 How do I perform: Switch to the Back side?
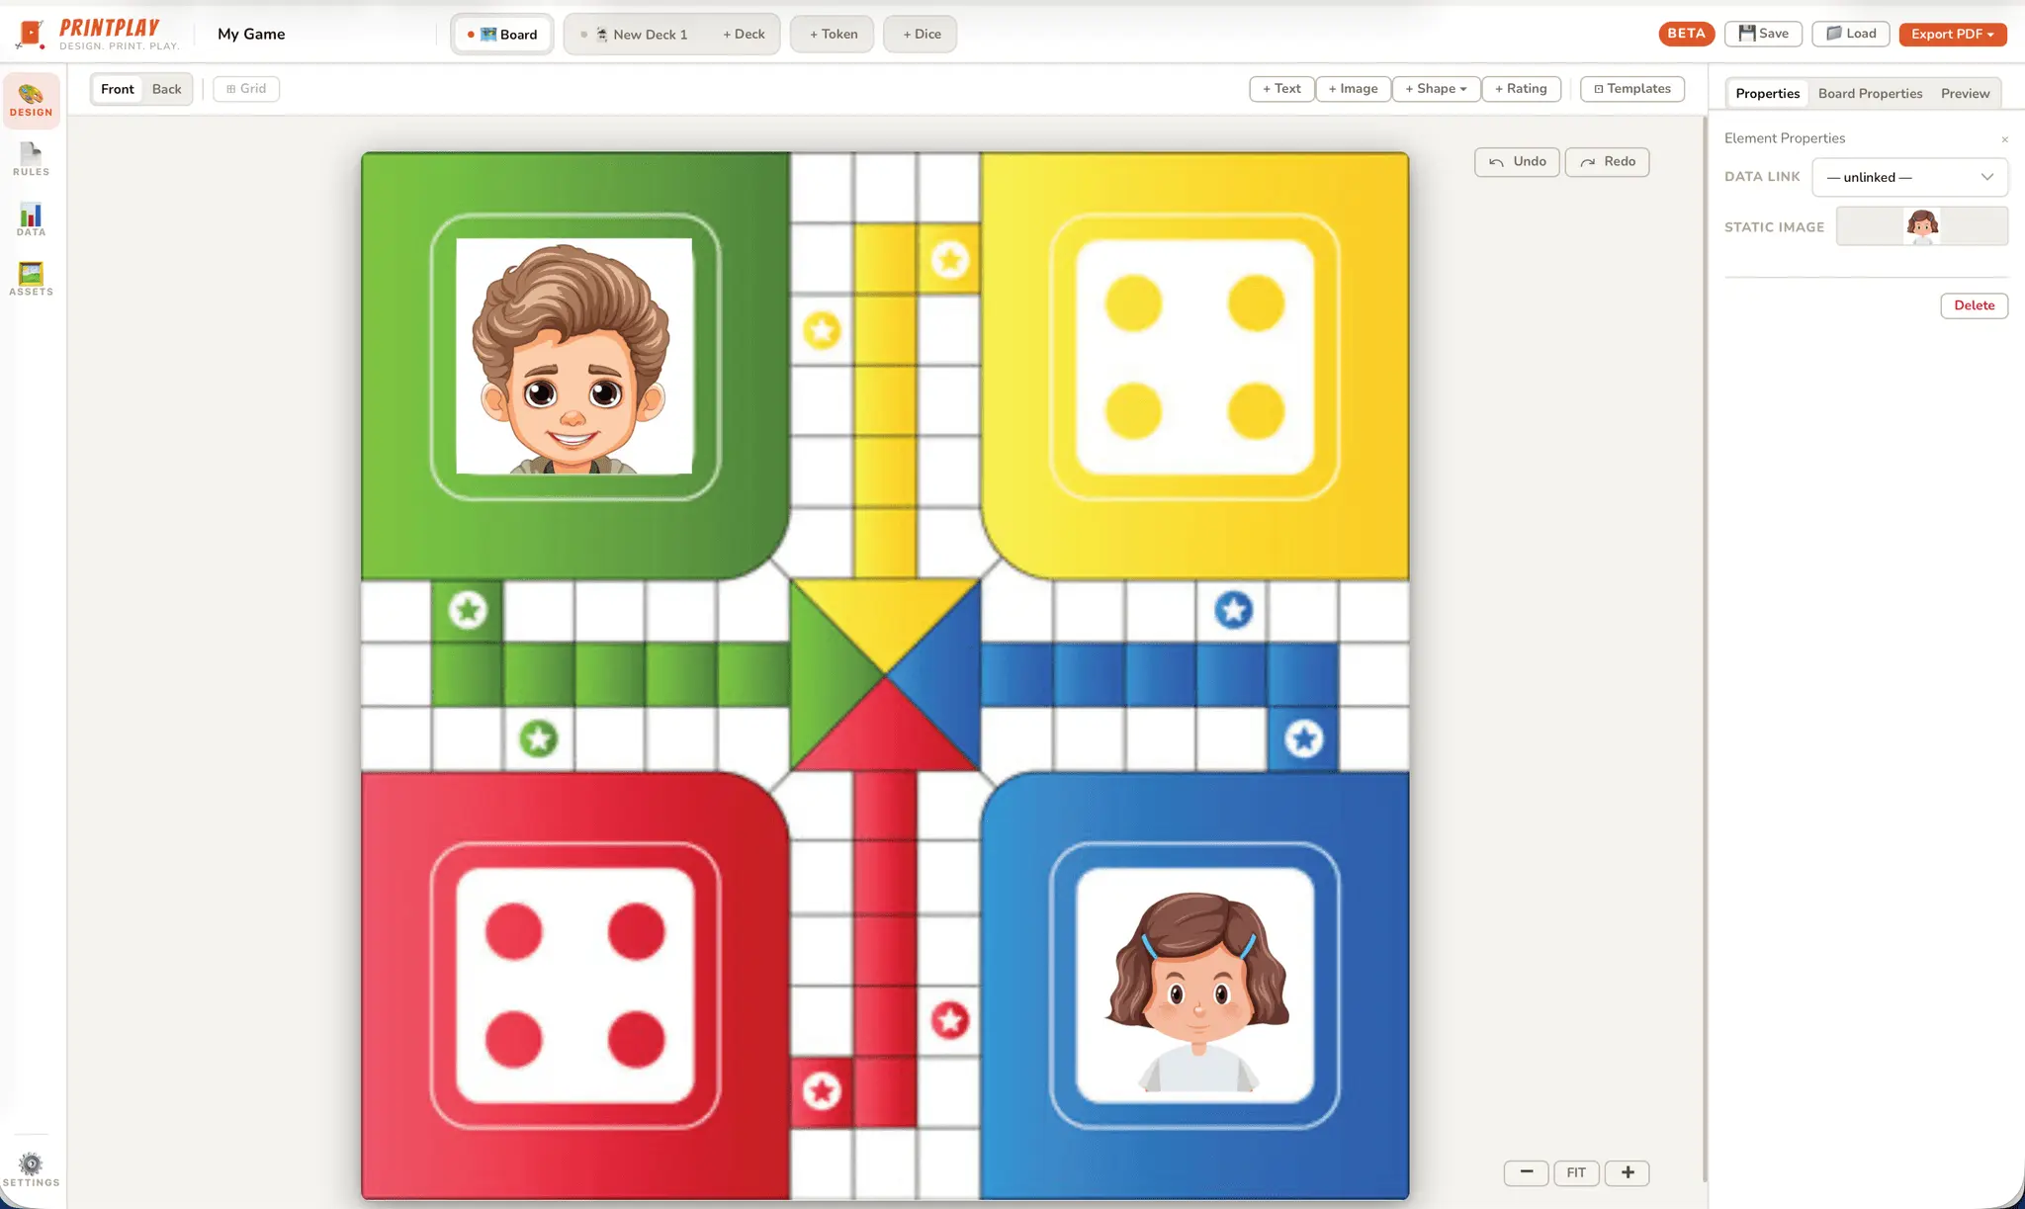(166, 89)
